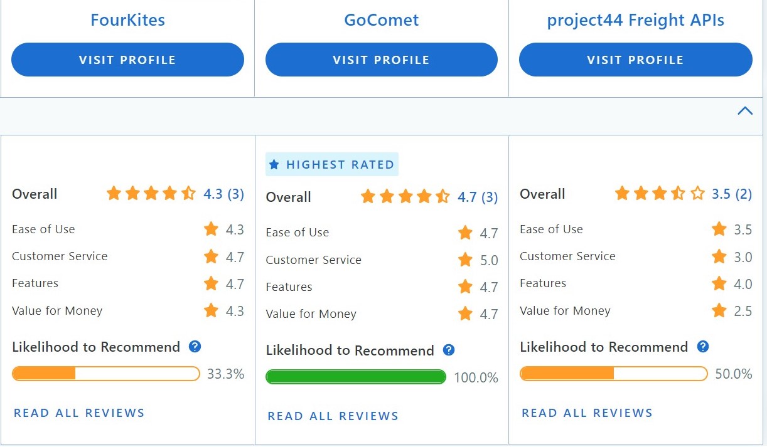Image resolution: width=767 pixels, height=447 pixels.
Task: Click help icon beside project44 Likelihood to Recommend
Action: pyautogui.click(x=703, y=346)
